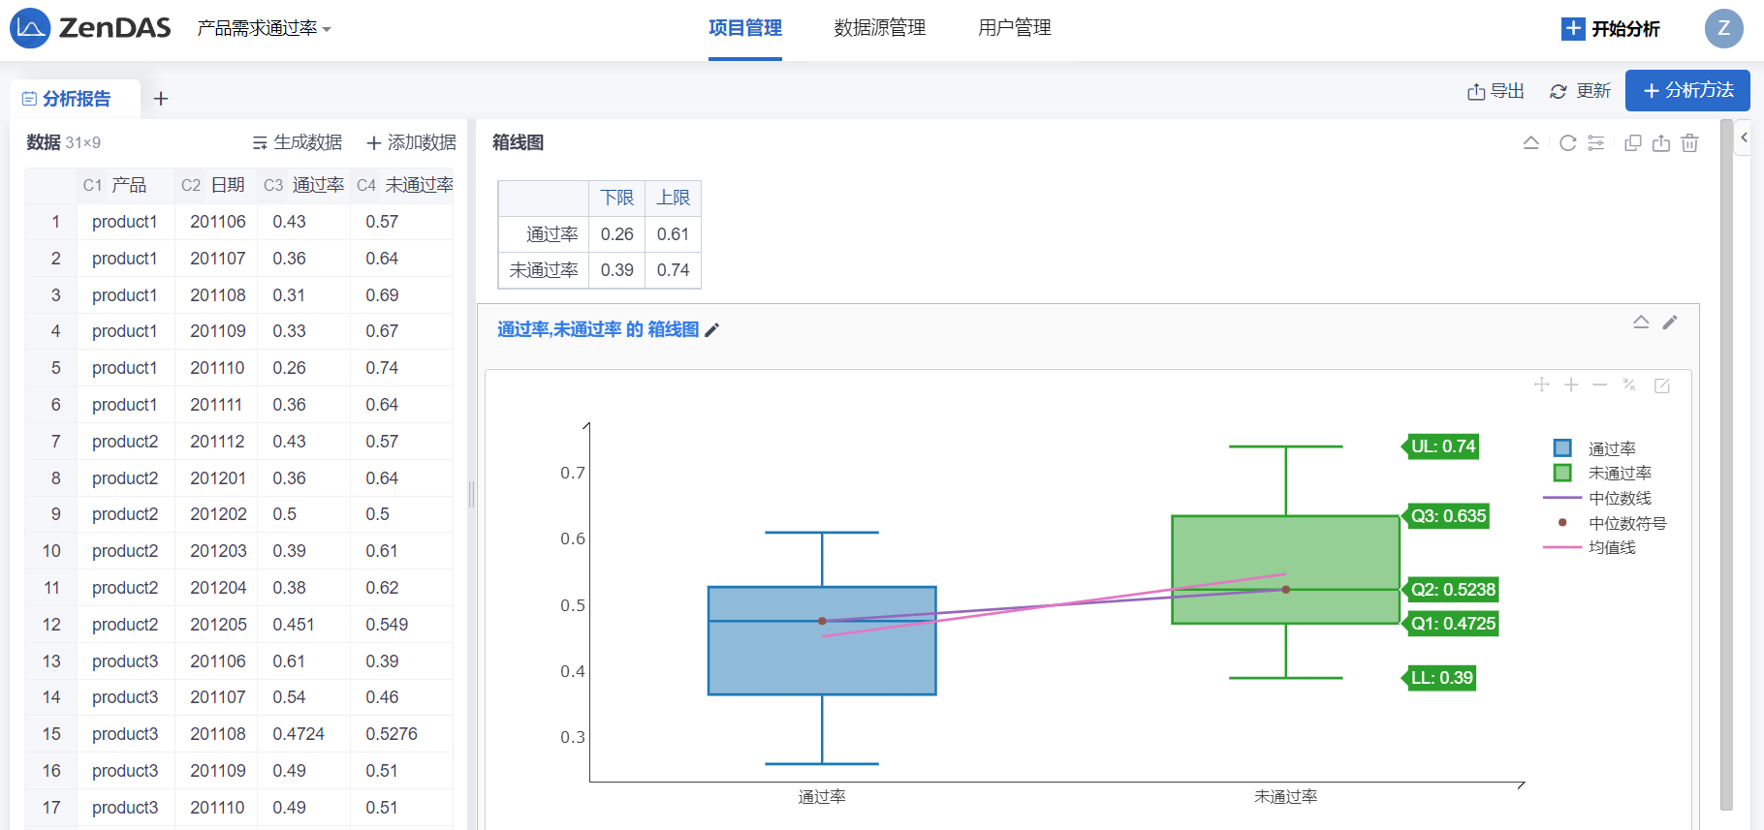Open the 用户管理 tab
The height and width of the screenshot is (830, 1764).
coord(1014,28)
